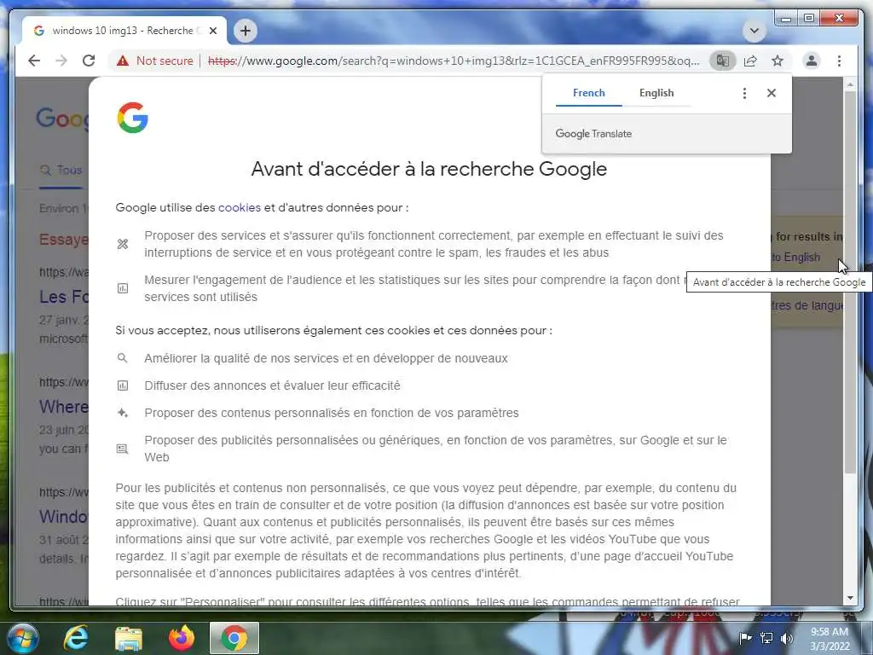
Task: Click text Diffuser des annonces et évaluer leur efficacité
Action: 272,385
